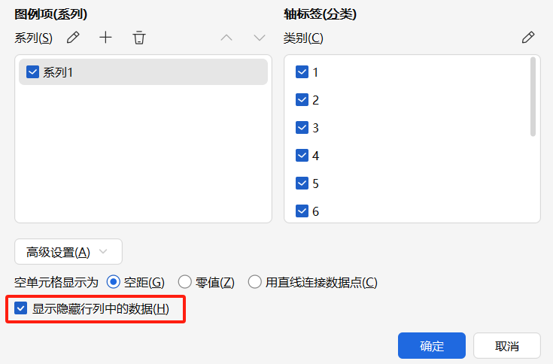Select 空距 radio option

coord(114,282)
